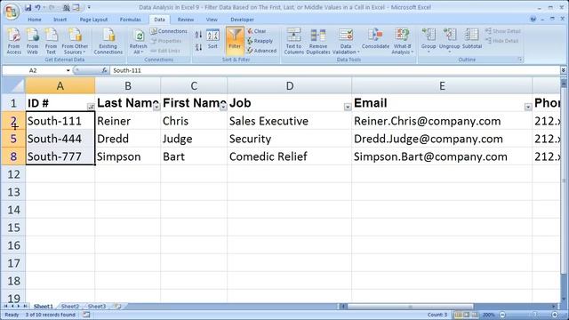The width and height of the screenshot is (569, 320).
Task: Clear the current filter
Action: click(x=257, y=31)
